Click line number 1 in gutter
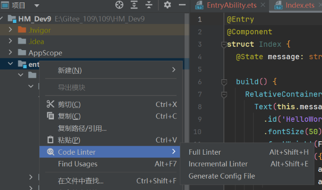This screenshot has width=322, height=190. (x=199, y=20)
